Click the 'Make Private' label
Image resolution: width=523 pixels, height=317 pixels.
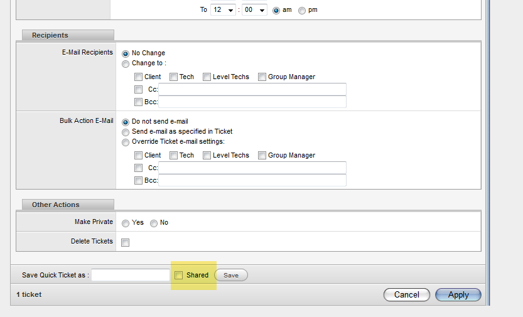(94, 222)
